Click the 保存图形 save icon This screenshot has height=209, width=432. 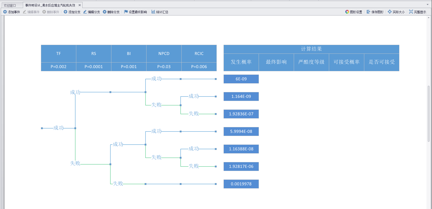pyautogui.click(x=369, y=12)
